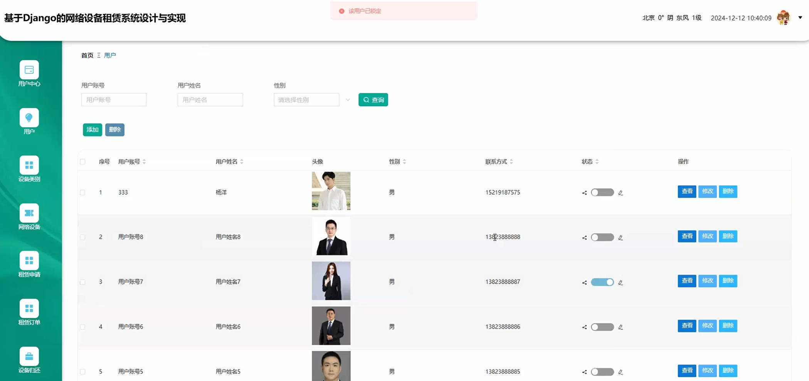Open the 租赁订单 sidebar icon

pyautogui.click(x=29, y=309)
